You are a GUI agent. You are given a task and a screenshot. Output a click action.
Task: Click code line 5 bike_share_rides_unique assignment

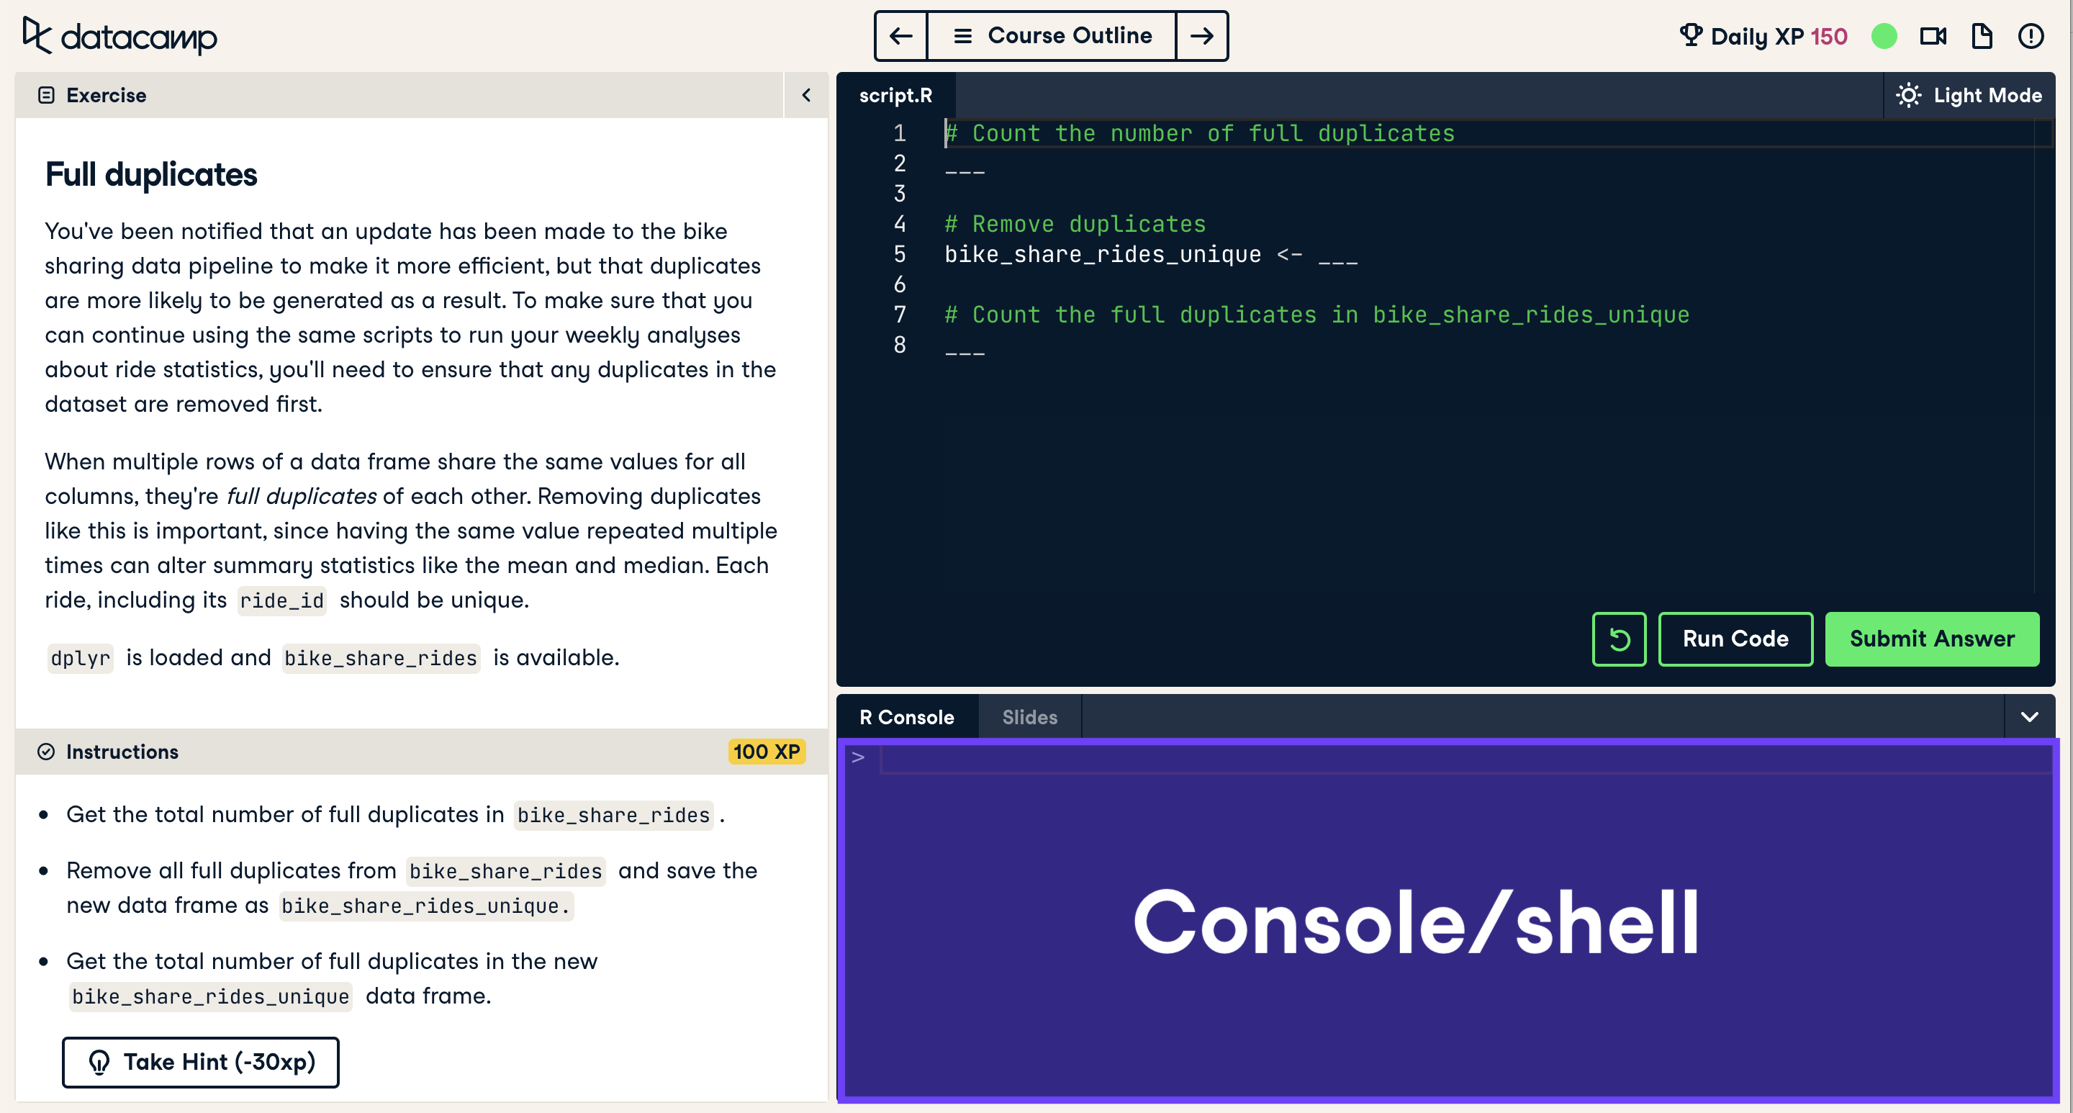coord(1151,254)
